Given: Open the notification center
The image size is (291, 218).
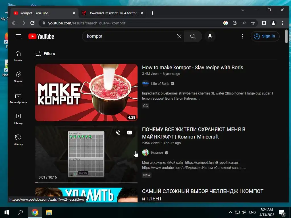Looking at the screenshot, I should click(x=282, y=212).
